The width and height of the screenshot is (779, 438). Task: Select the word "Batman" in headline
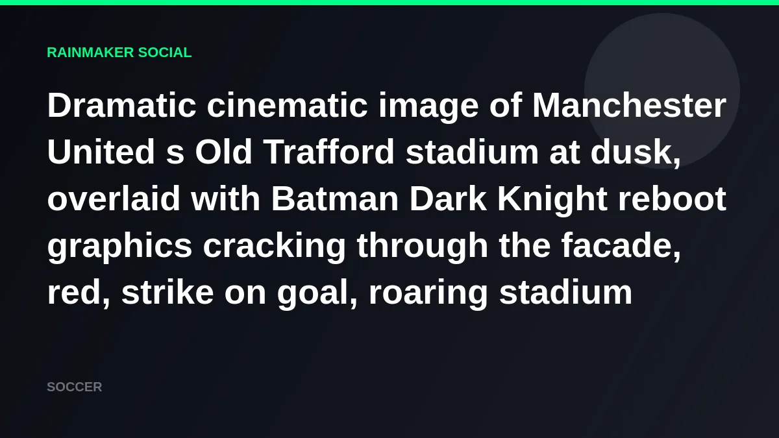click(334, 199)
